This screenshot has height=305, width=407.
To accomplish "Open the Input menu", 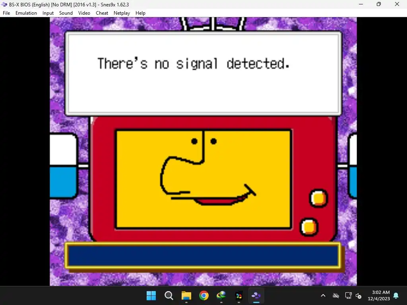I will [x=48, y=13].
